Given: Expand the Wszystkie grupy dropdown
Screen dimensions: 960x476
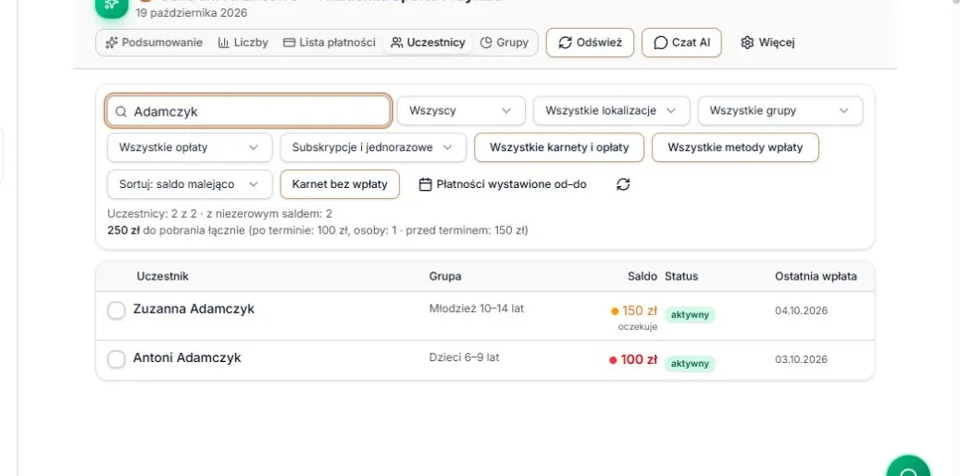Looking at the screenshot, I should (x=780, y=111).
